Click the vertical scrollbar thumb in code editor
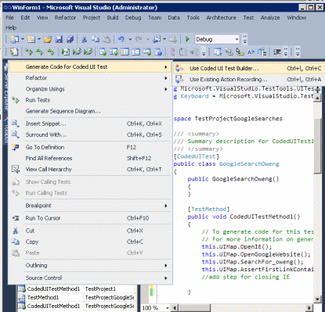The height and width of the screenshot is (312, 325). (317, 146)
